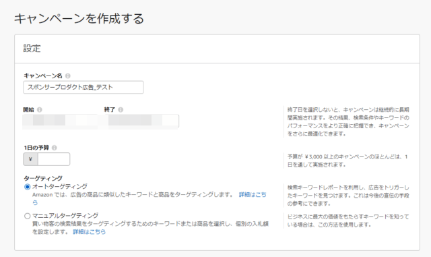Click the 終了日を選択しないと hint text
The width and height of the screenshot is (431, 257).
pos(348,121)
